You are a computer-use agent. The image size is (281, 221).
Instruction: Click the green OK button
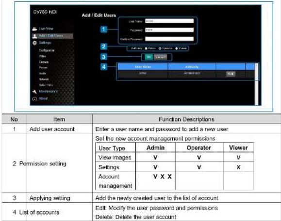[149, 57]
